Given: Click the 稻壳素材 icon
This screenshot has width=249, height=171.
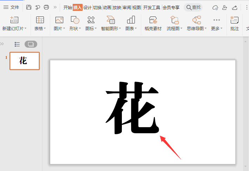Looking at the screenshot, I should point(153,20).
